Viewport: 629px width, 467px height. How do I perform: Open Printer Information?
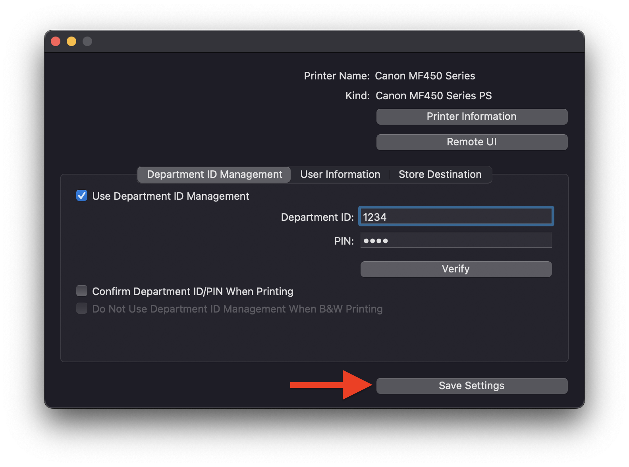pyautogui.click(x=471, y=117)
